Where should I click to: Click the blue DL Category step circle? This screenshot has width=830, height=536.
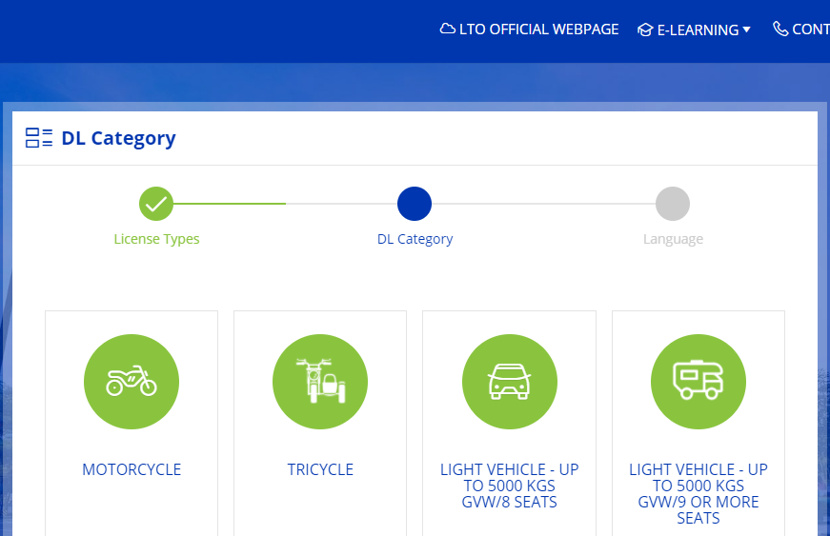(x=415, y=204)
